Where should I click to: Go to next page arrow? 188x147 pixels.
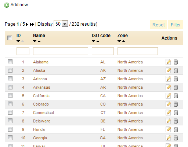(27, 24)
